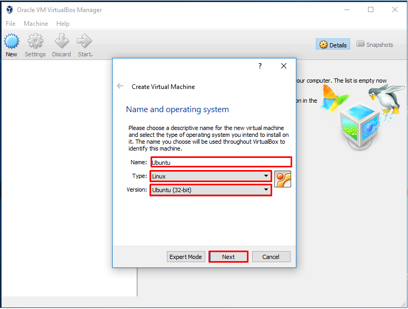Open Settings gear in the toolbar
408x309 pixels.
point(35,41)
